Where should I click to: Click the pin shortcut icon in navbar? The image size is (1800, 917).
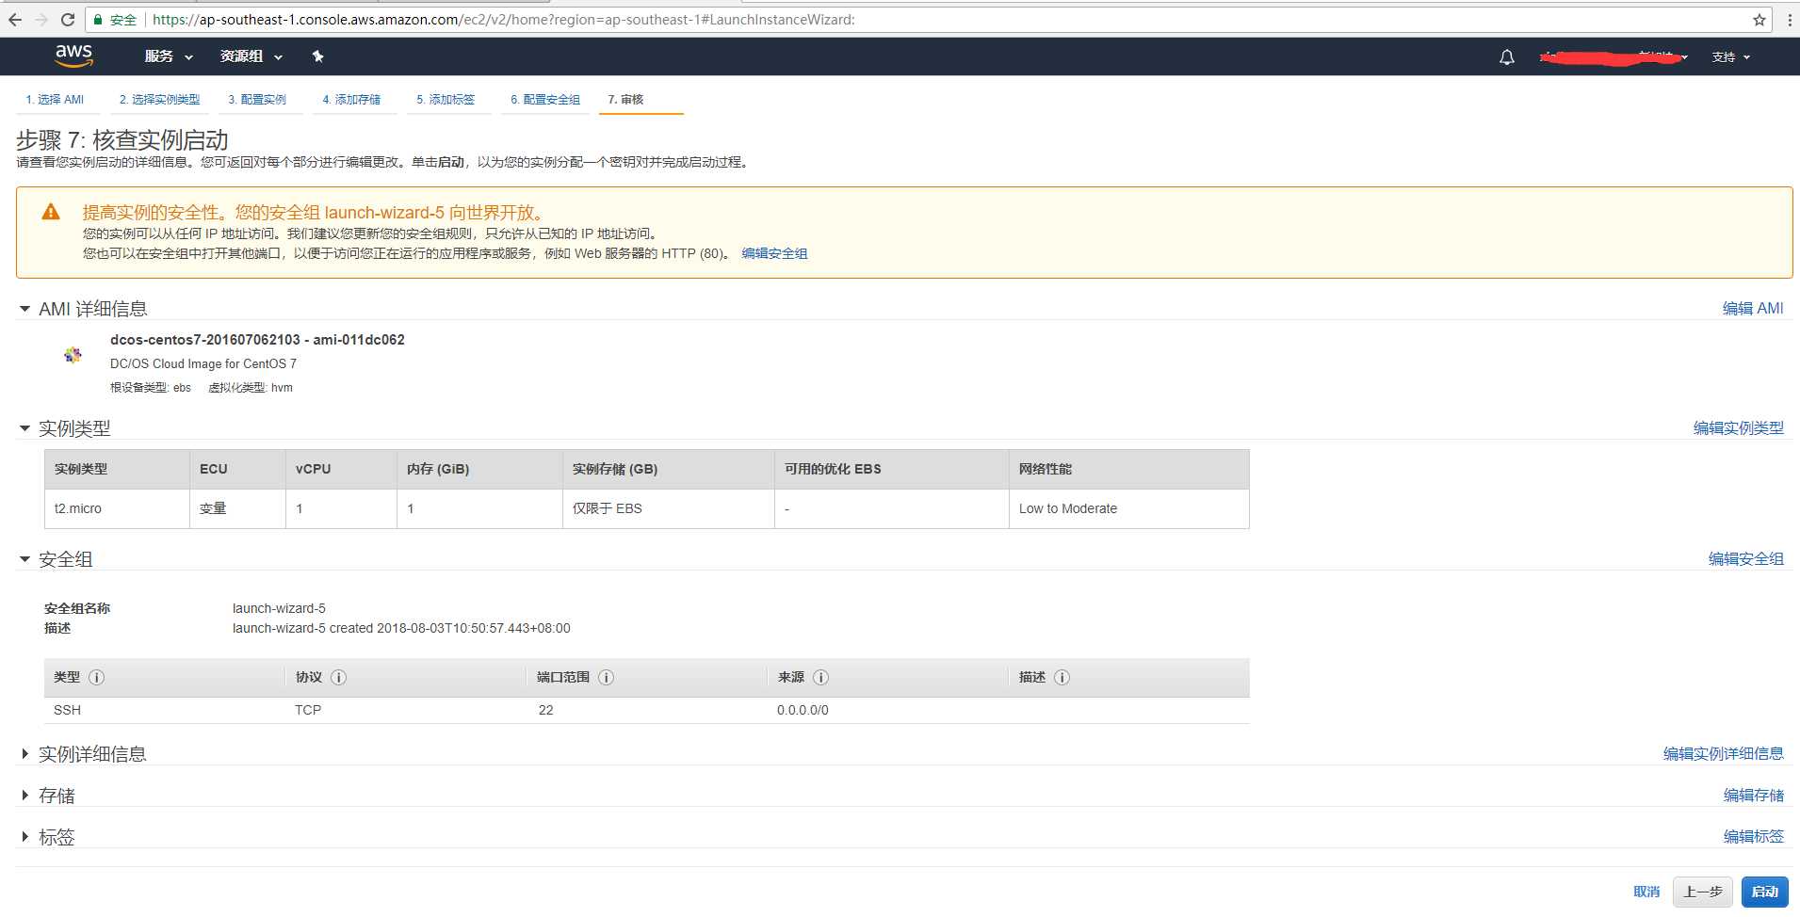click(317, 56)
